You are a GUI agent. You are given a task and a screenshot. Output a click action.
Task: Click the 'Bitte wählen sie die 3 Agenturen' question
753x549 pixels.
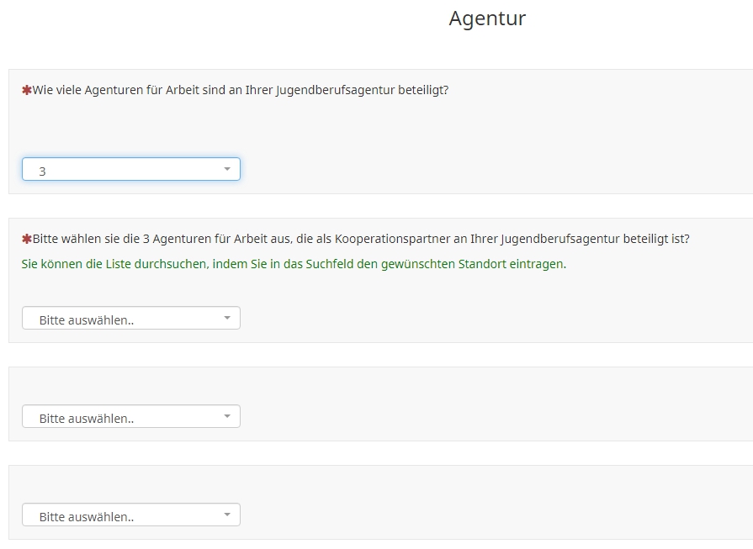pos(360,239)
